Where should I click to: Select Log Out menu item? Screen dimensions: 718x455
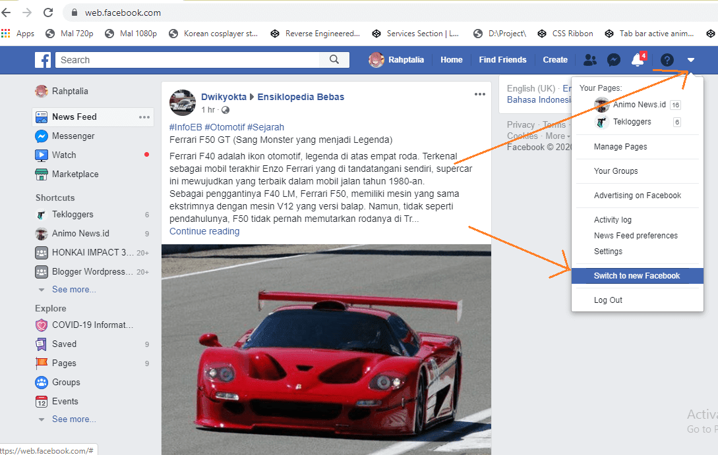tap(608, 300)
